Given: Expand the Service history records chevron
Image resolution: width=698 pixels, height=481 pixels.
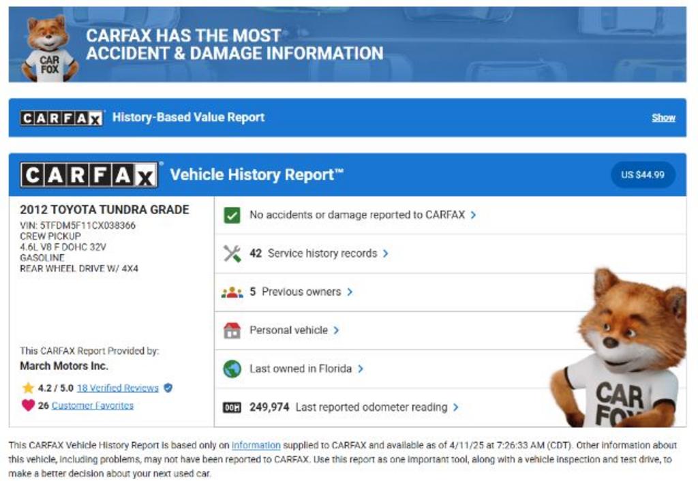Looking at the screenshot, I should point(386,253).
